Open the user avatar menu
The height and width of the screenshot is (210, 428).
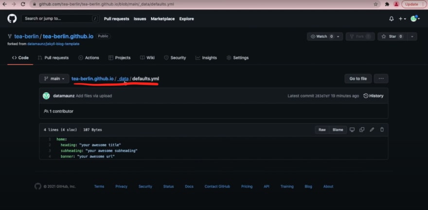[415, 18]
